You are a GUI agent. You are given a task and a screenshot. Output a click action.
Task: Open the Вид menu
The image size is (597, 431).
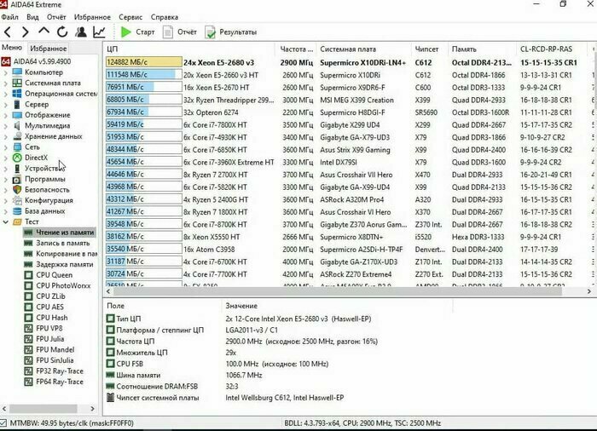point(32,17)
